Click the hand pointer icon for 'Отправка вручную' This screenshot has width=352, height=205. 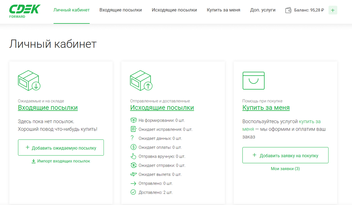133,156
